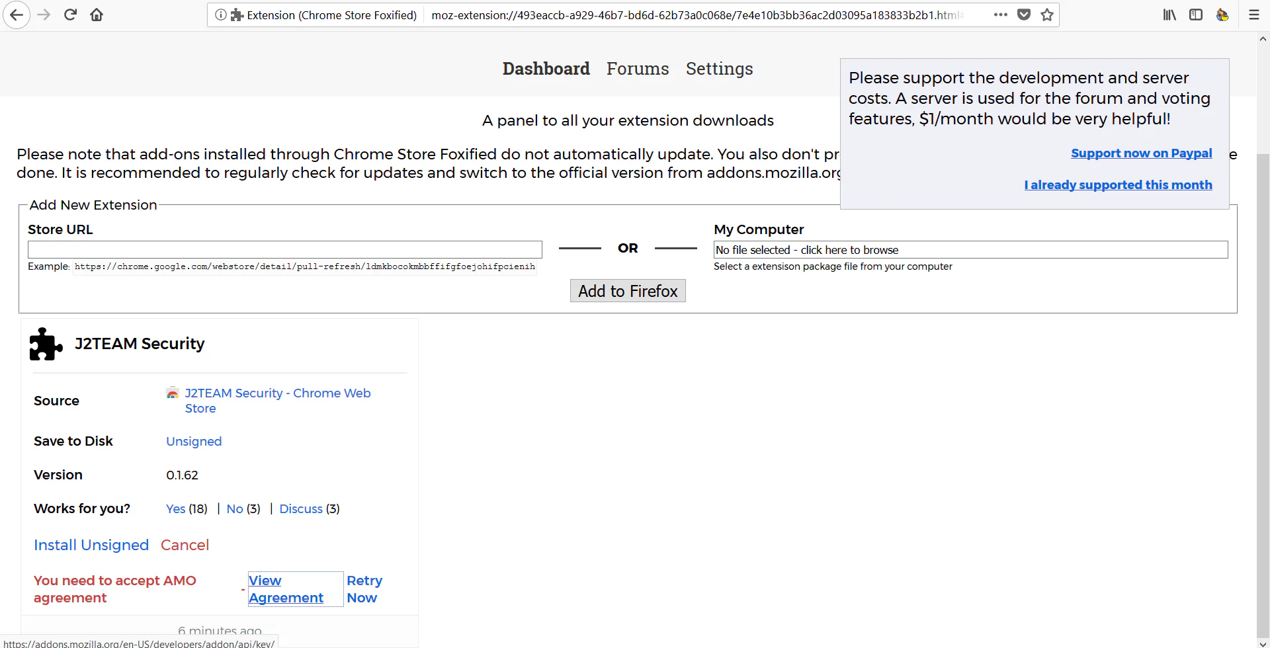Reload the page with refresh icon
Viewport: 1270px width, 648px height.
70,15
